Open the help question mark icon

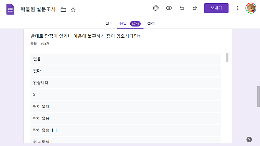click(x=249, y=140)
